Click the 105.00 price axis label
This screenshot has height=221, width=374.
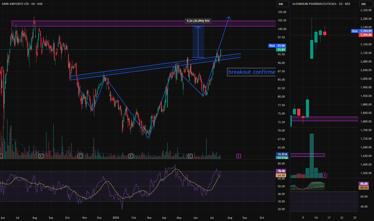(282, 12)
